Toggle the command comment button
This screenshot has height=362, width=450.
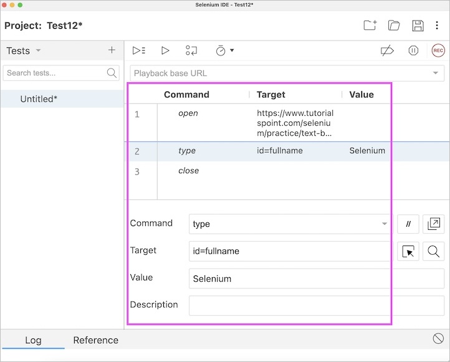pyautogui.click(x=408, y=224)
